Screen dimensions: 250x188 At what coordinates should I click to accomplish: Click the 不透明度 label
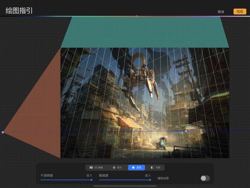coord(46,175)
